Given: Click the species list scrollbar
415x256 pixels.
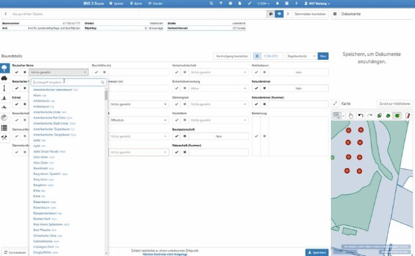Looking at the screenshot, I should coord(106,95).
